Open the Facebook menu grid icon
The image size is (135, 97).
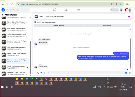122,10
